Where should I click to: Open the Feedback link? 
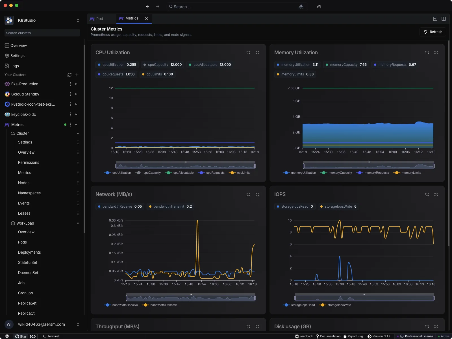[x=304, y=336]
